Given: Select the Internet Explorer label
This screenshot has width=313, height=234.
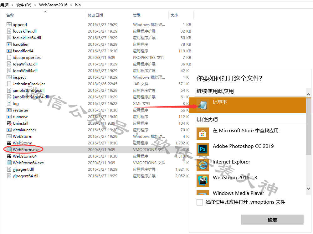Looking at the screenshot, I should pos(231,162).
